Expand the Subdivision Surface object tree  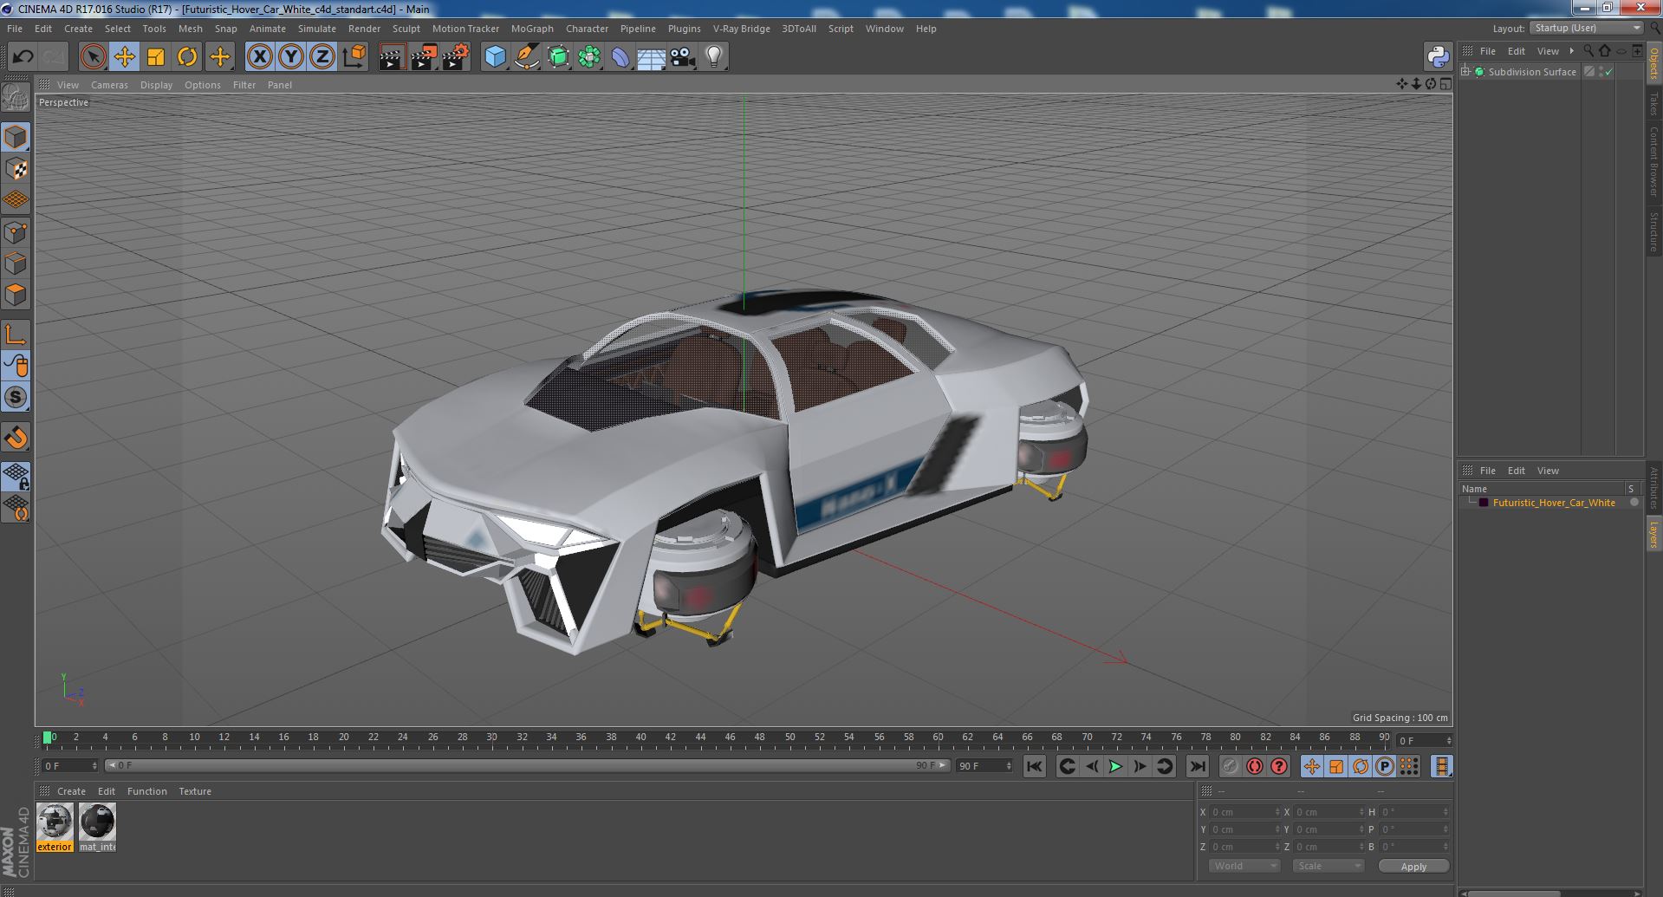coord(1465,72)
